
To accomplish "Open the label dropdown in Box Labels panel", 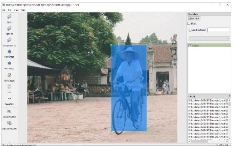I will (x=209, y=39).
